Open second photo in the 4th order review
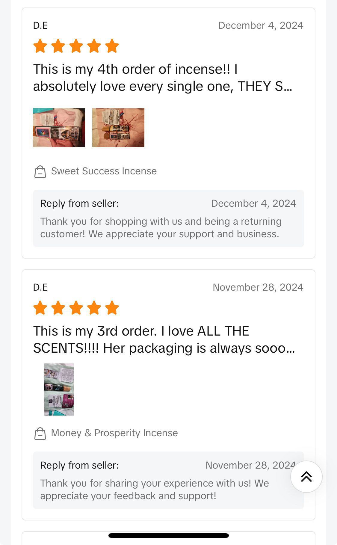The image size is (337, 545). click(118, 128)
